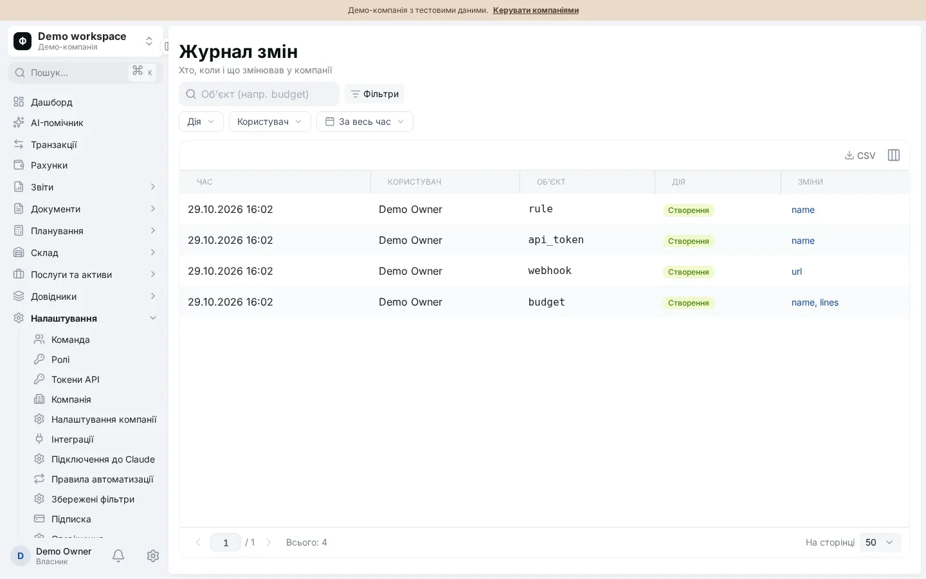Open Збережені фільтри page
The width and height of the screenshot is (926, 579).
pyautogui.click(x=95, y=499)
